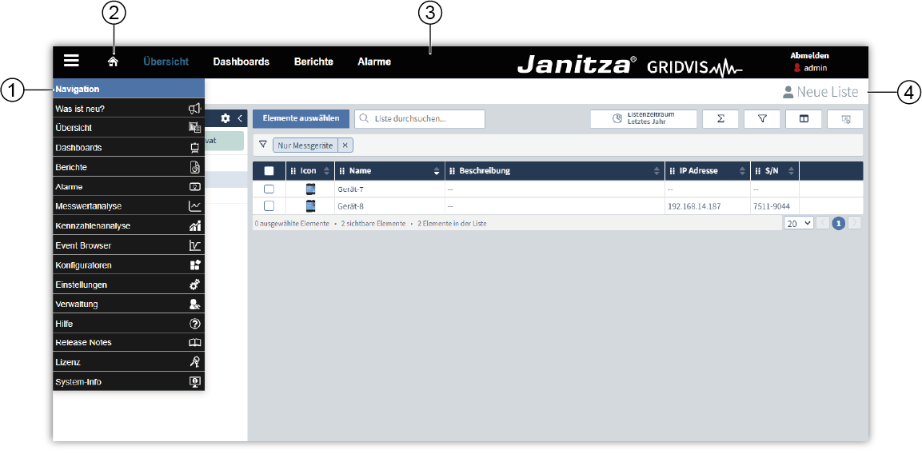Go to the home page icon
922x454 pixels.
(113, 62)
